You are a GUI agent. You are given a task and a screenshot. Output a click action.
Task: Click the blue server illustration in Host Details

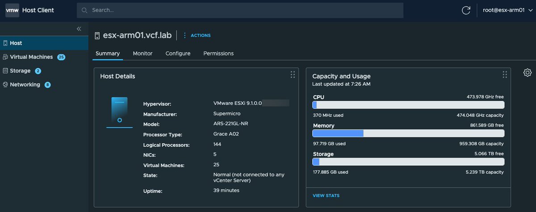point(119,112)
